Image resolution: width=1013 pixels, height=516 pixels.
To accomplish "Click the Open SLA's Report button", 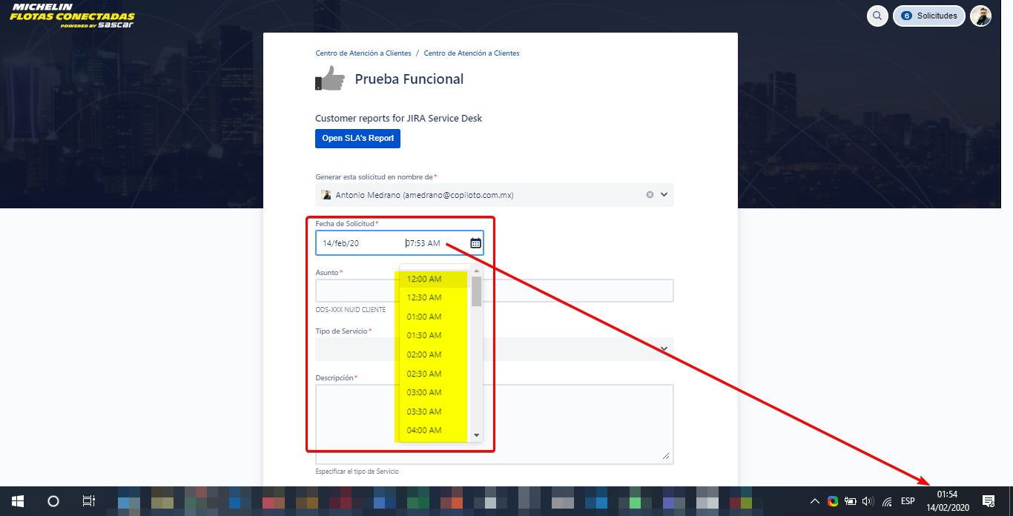I will tap(357, 139).
